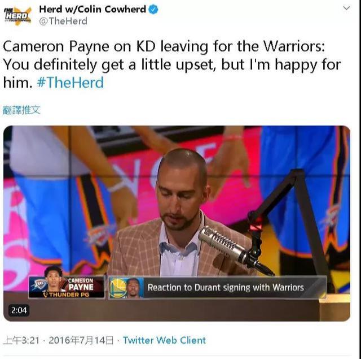
Task: Visit the @TheHerd handle
Action: [63, 21]
